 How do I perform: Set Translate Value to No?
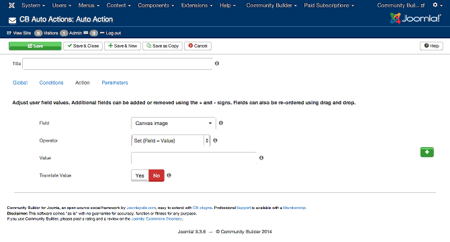pyautogui.click(x=156, y=175)
